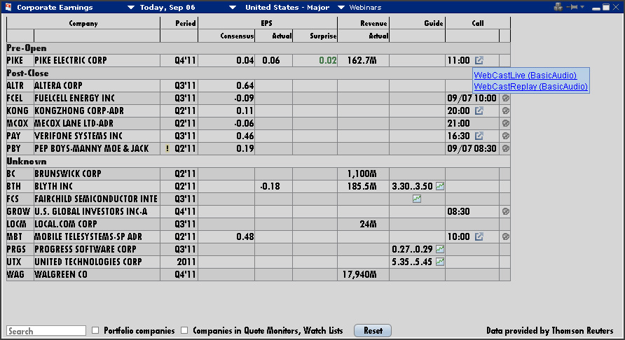
Task: Click the Call column header
Action: 478,23
